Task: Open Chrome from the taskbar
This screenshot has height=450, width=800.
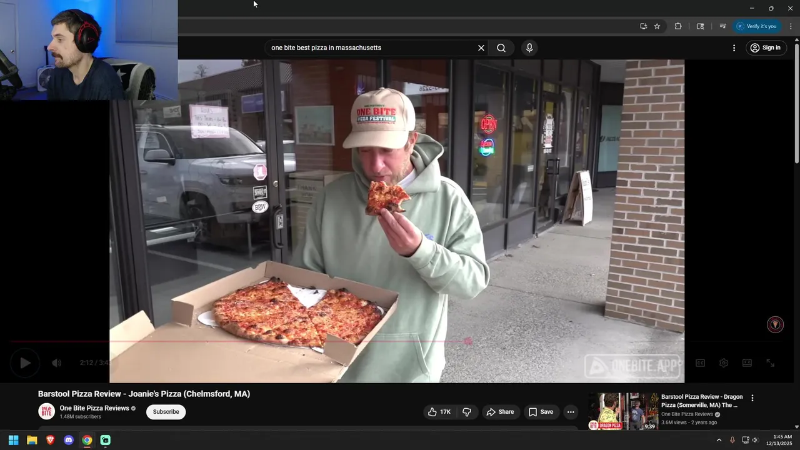Action: [87, 440]
